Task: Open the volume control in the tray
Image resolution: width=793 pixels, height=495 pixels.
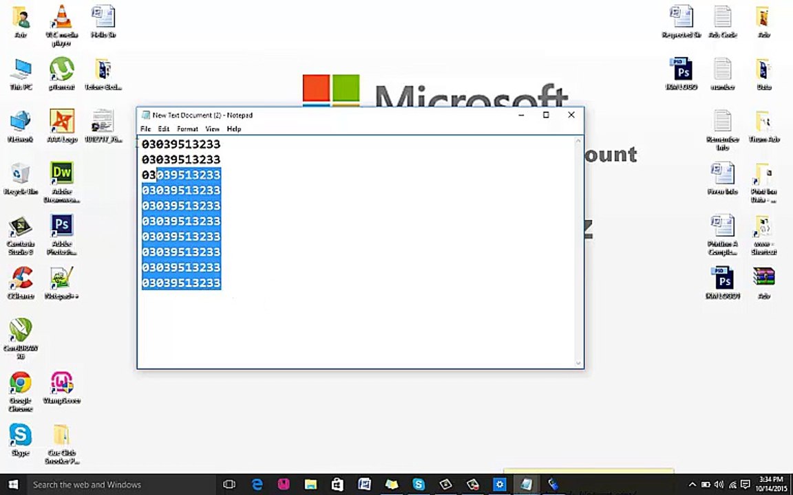Action: (718, 485)
